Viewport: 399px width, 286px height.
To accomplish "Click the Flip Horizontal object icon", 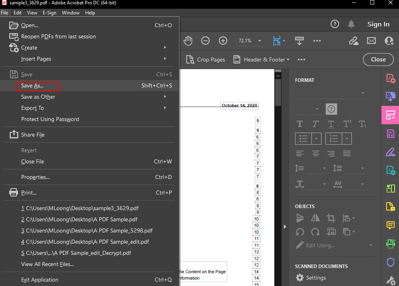I will click(315, 218).
